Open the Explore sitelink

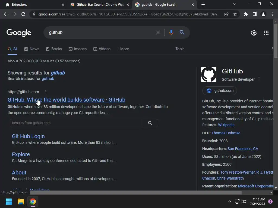coord(21,154)
